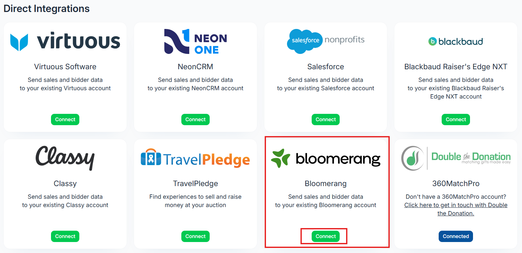The image size is (522, 253).
Task: Connect the TravelPledge integration
Action: coord(195,236)
